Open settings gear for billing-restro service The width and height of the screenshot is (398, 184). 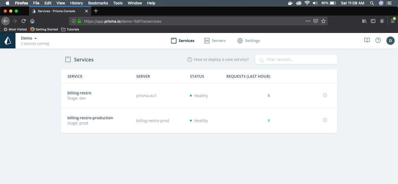tap(325, 95)
